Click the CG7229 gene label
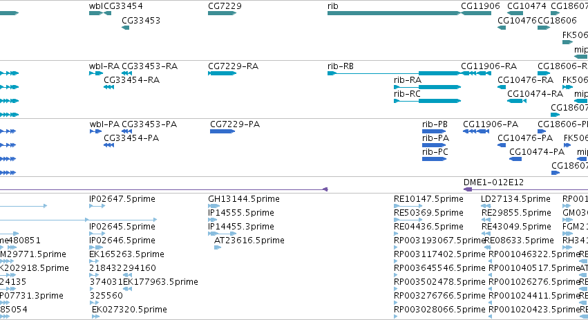The height and width of the screenshot is (320, 588). coord(225,6)
